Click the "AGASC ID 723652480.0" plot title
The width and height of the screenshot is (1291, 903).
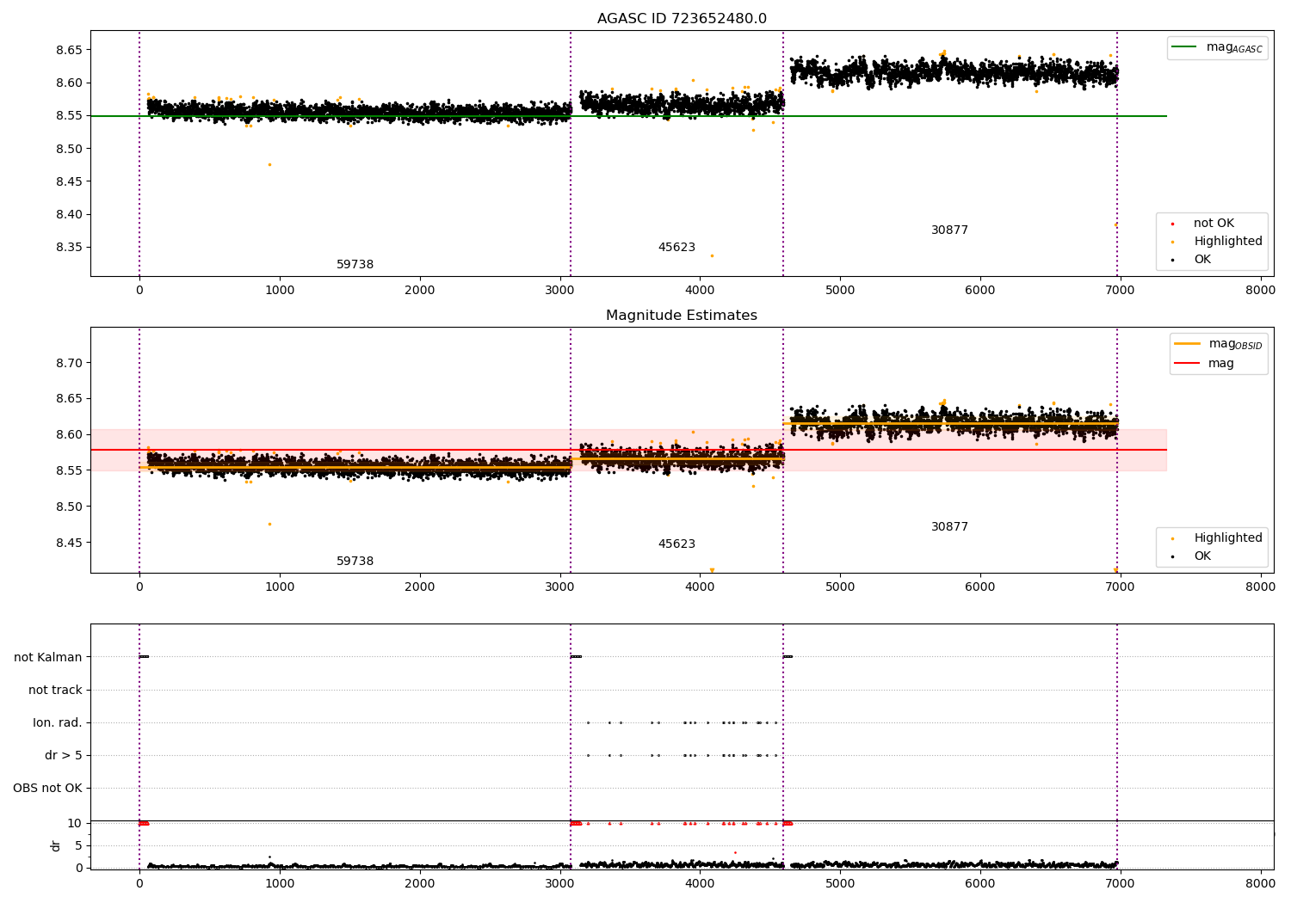click(682, 19)
